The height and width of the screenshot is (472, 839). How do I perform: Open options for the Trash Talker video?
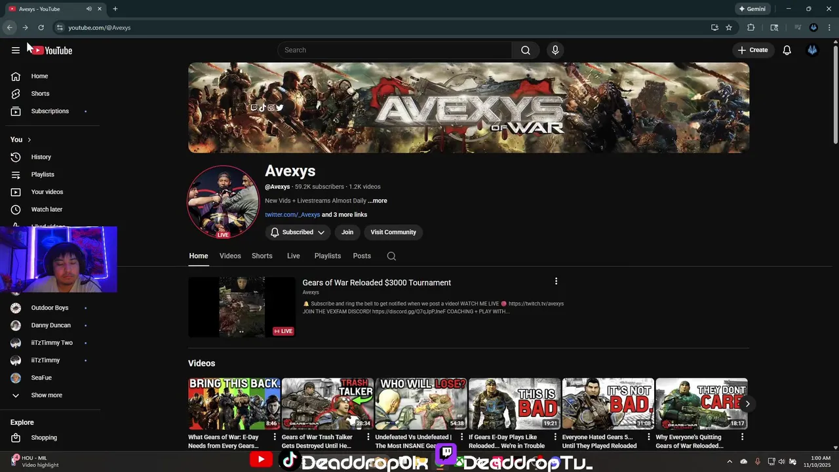click(368, 437)
